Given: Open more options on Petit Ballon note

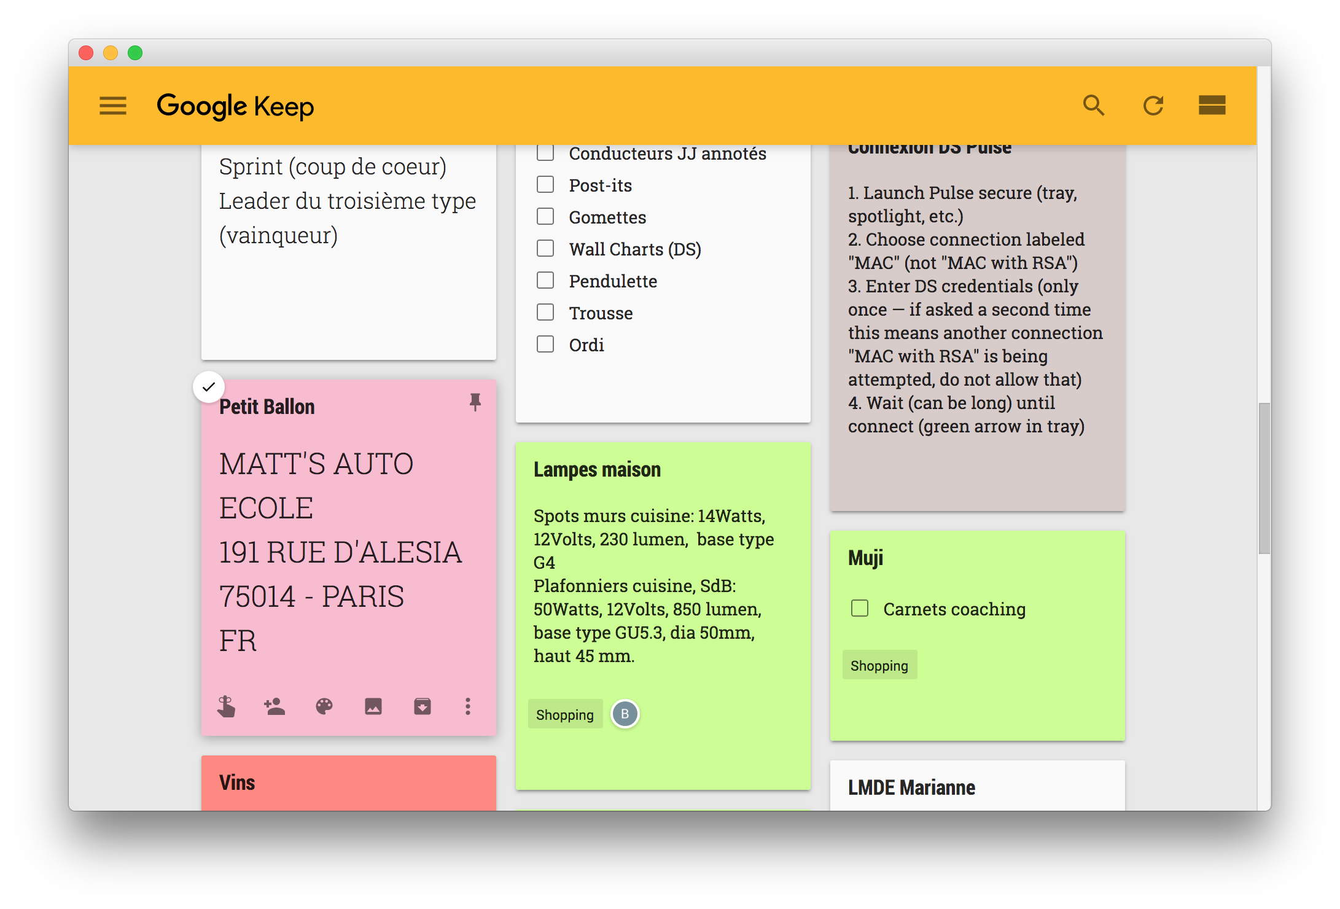Looking at the screenshot, I should [x=468, y=706].
